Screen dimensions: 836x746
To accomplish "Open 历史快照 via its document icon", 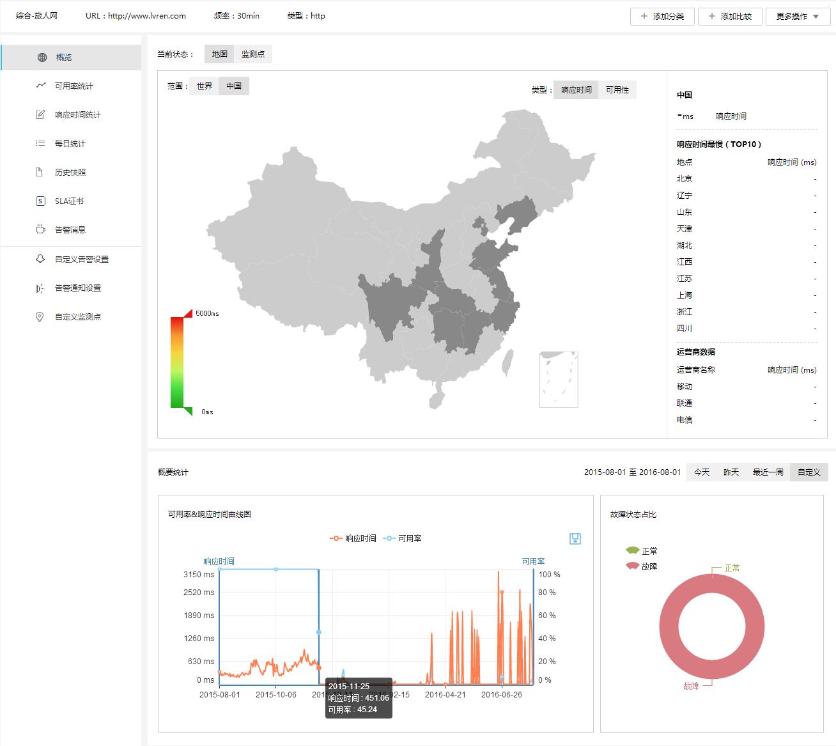I will [40, 172].
